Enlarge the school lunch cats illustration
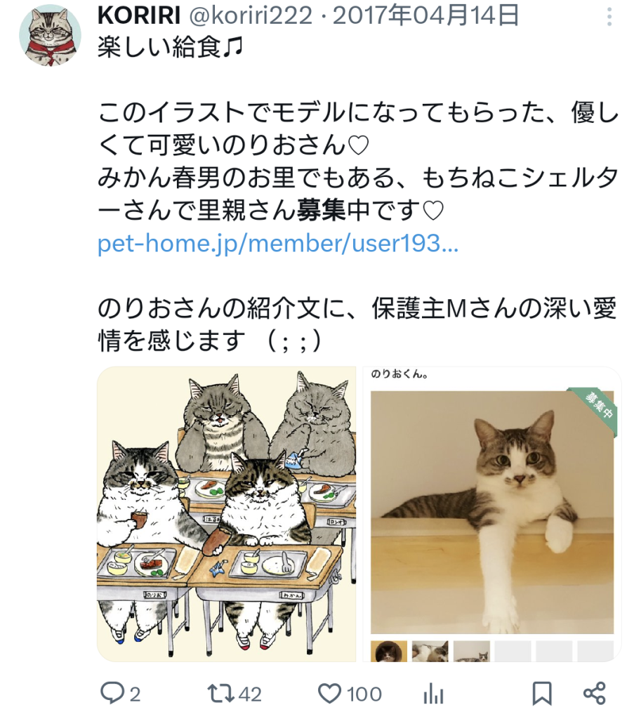This screenshot has width=641, height=719. click(227, 514)
